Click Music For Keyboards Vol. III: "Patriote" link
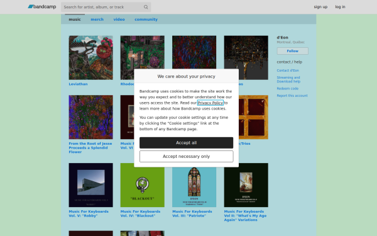Image resolution: width=377 pixels, height=236 pixels. coord(192,213)
